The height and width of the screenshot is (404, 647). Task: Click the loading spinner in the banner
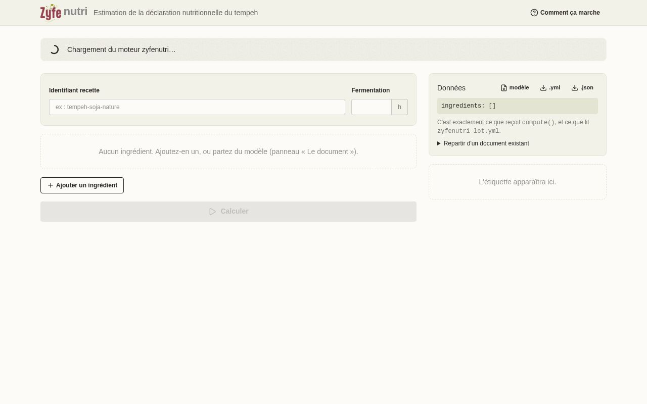pyautogui.click(x=55, y=49)
